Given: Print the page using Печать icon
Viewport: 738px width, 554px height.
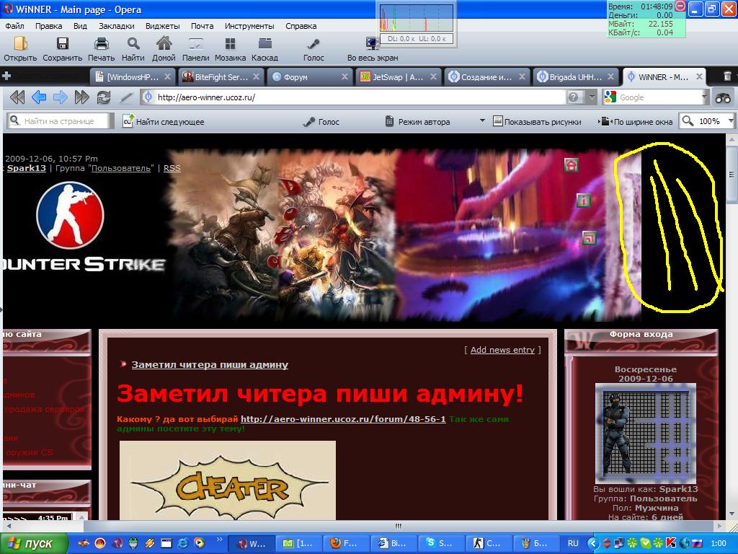Looking at the screenshot, I should click(101, 50).
